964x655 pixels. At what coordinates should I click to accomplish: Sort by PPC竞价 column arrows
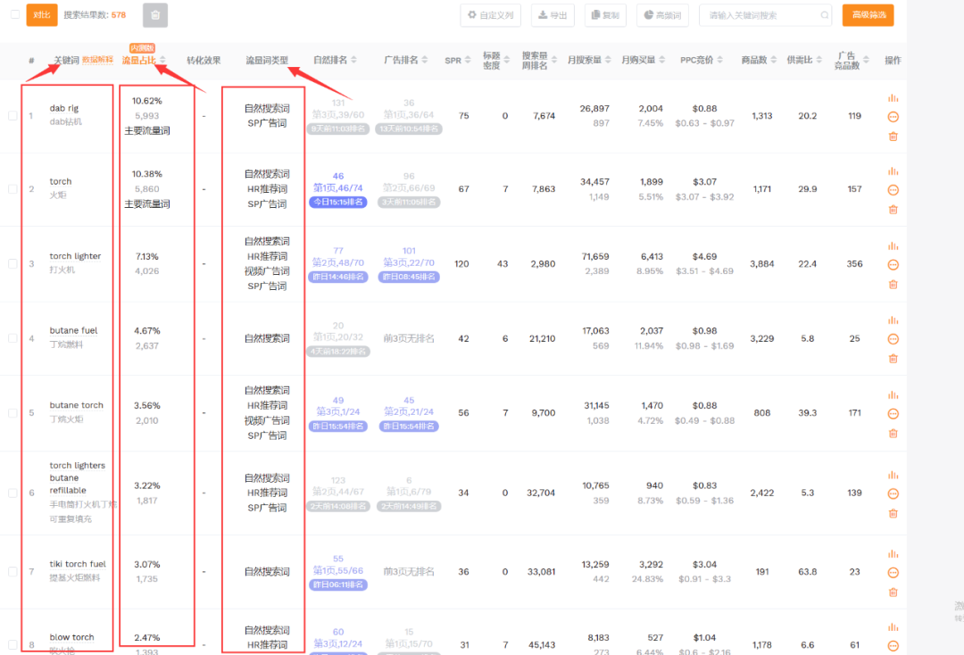tap(720, 60)
